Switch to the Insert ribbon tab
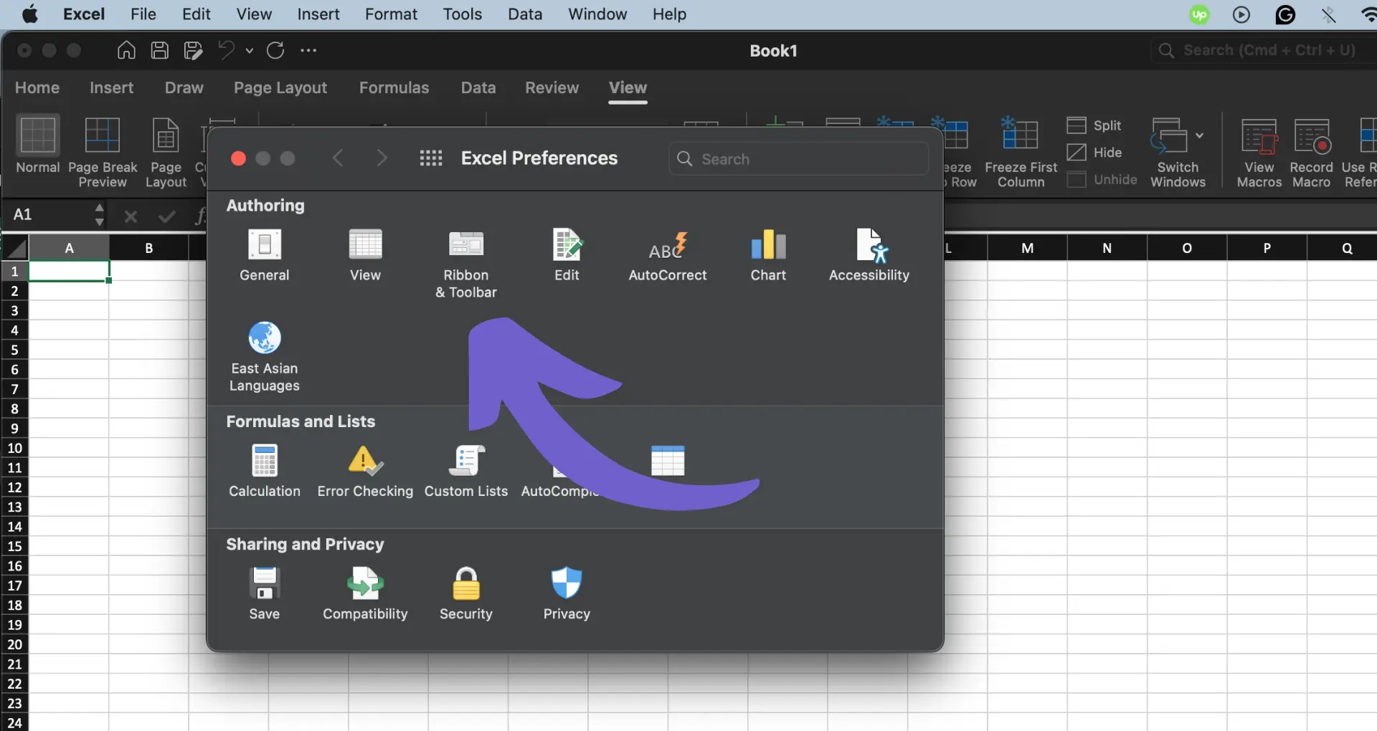Image resolution: width=1377 pixels, height=731 pixels. [111, 87]
